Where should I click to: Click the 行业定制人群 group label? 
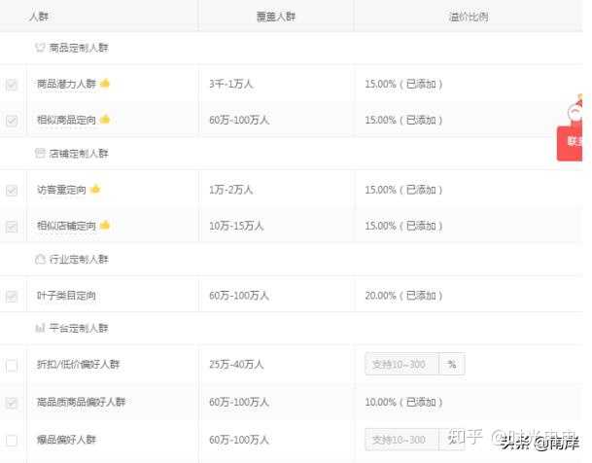click(79, 259)
